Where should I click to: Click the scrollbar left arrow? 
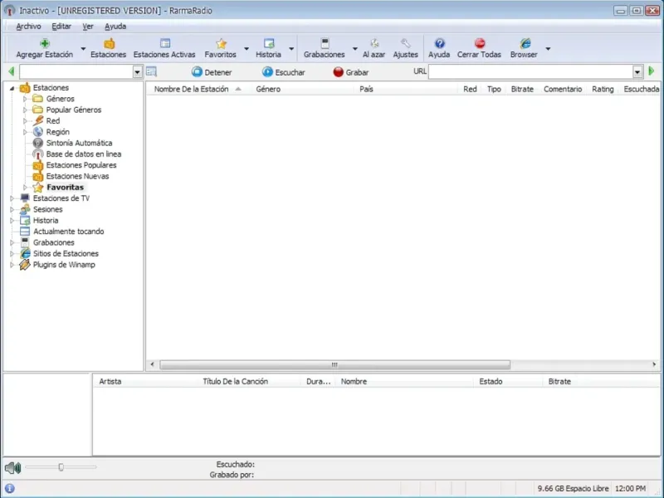(x=153, y=364)
